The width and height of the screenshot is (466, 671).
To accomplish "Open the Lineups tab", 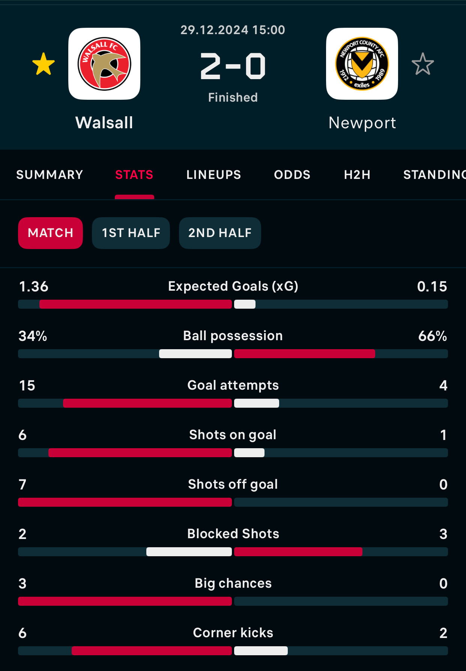I will coord(214,175).
